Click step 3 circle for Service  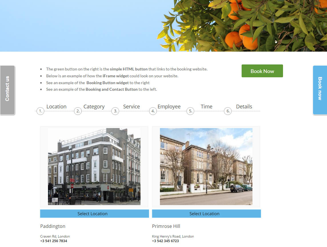coord(115,111)
